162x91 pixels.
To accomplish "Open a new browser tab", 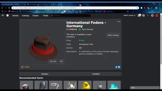I will (x=54, y=4).
